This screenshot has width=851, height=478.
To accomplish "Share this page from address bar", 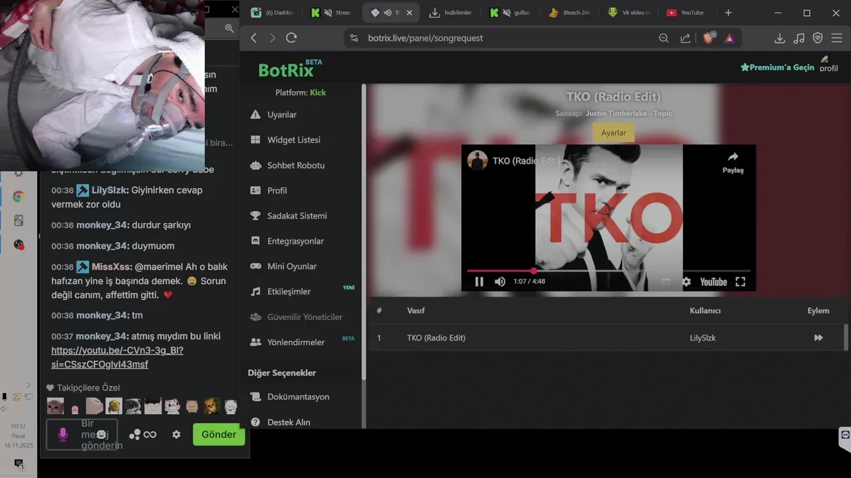I will 685,38.
